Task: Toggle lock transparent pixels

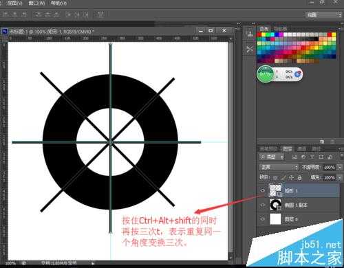Action: coord(275,177)
